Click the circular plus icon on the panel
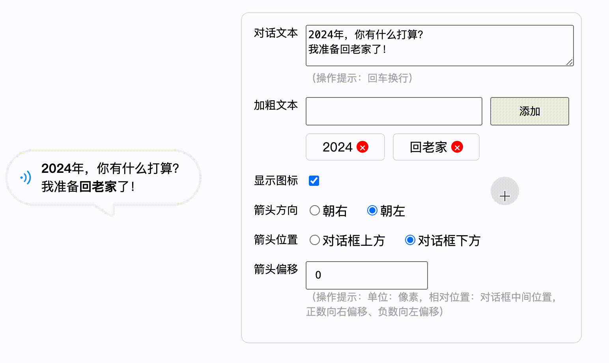 point(504,191)
